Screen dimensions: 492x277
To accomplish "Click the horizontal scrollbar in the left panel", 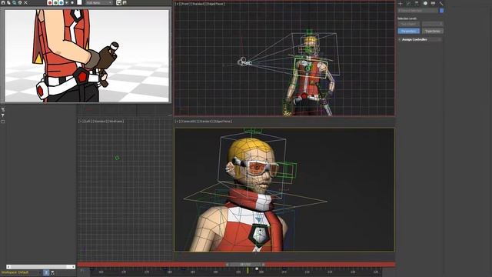I will (41, 267).
